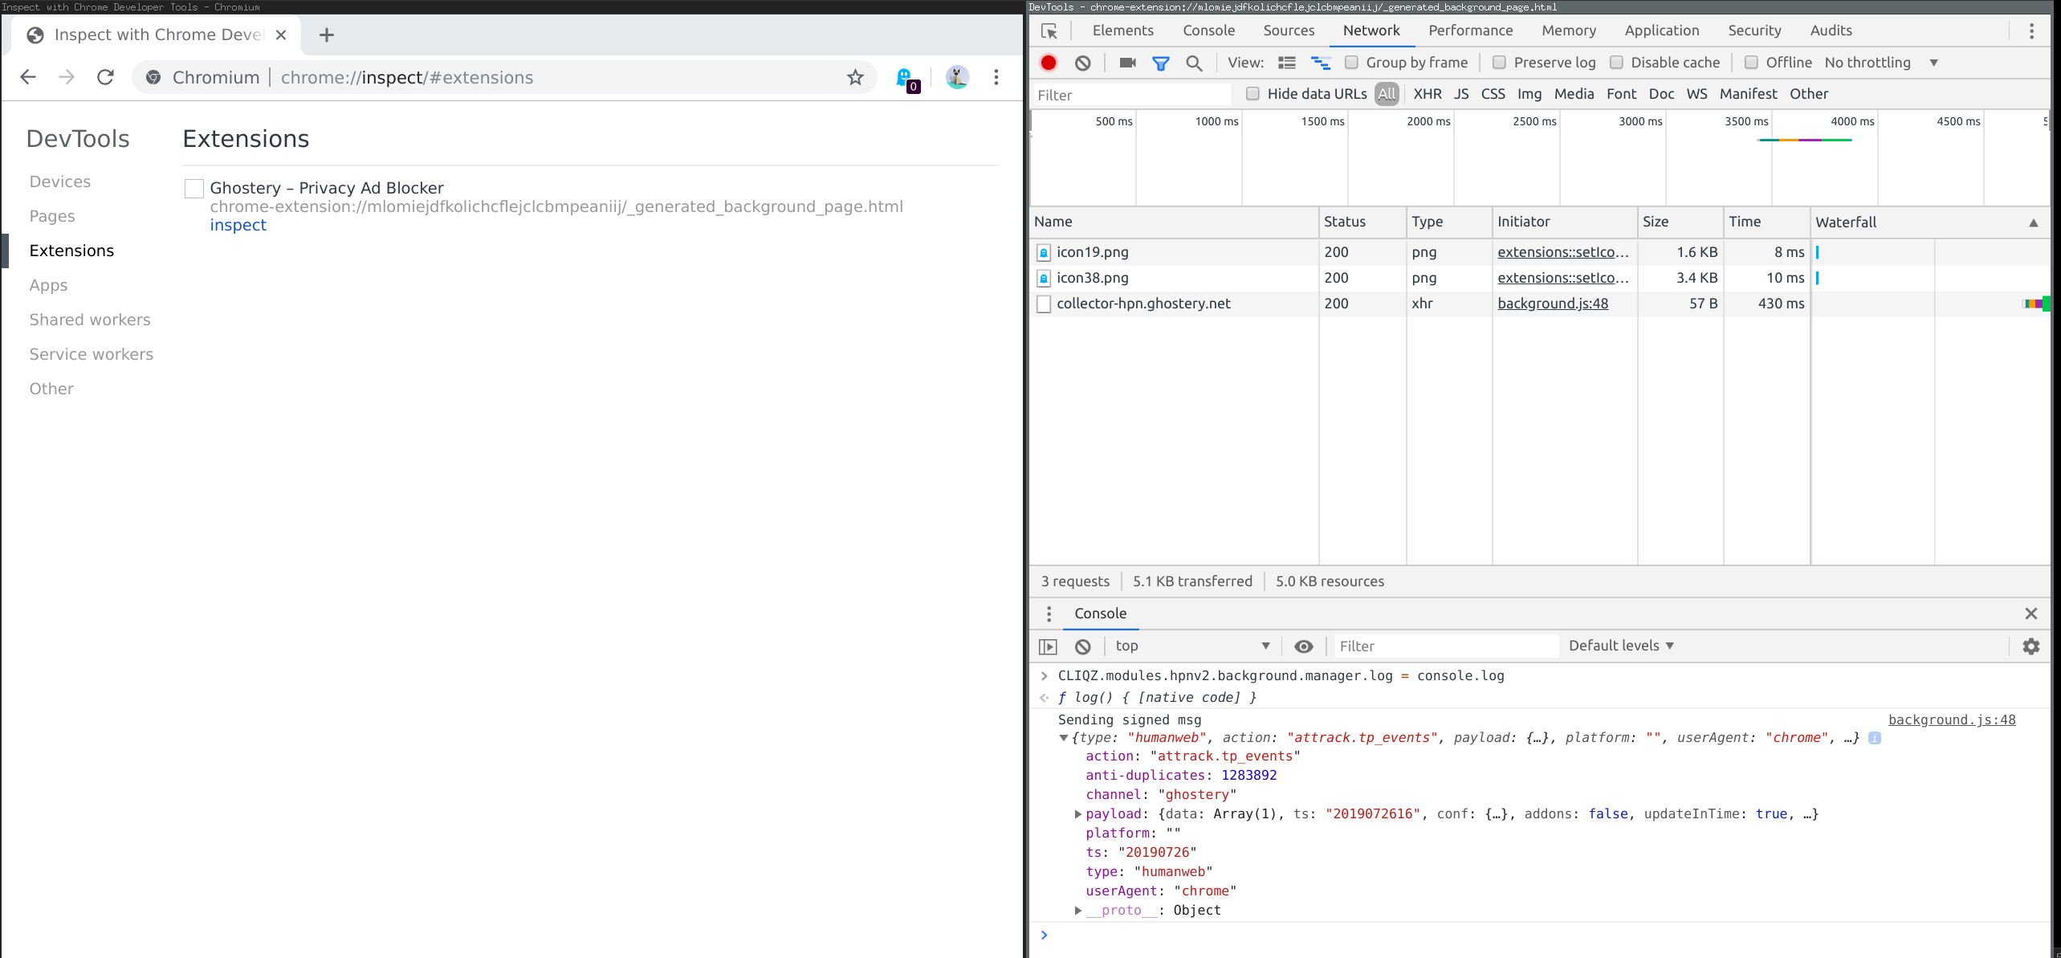Screen dimensions: 2061x958
Task: Tick the Hide data URLs checkbox
Action: (1252, 94)
